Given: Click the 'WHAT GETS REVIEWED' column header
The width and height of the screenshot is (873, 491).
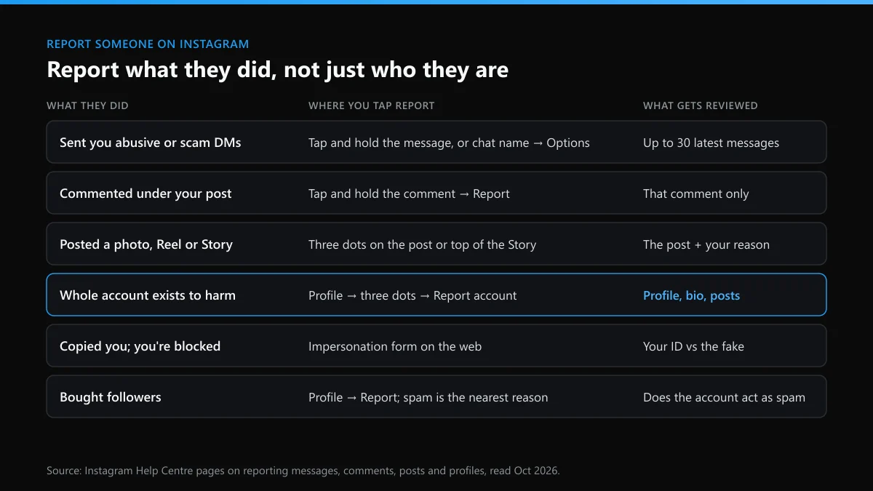Looking at the screenshot, I should coord(700,105).
